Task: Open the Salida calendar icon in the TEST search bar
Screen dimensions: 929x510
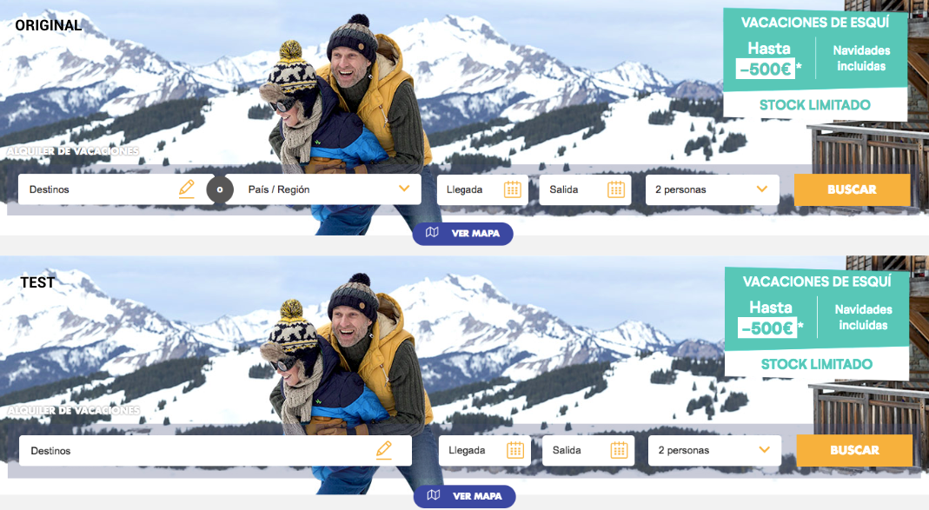Action: (619, 450)
